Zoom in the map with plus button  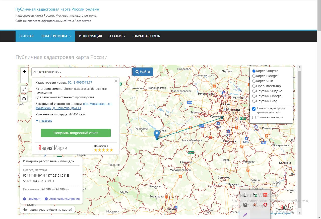(24, 71)
